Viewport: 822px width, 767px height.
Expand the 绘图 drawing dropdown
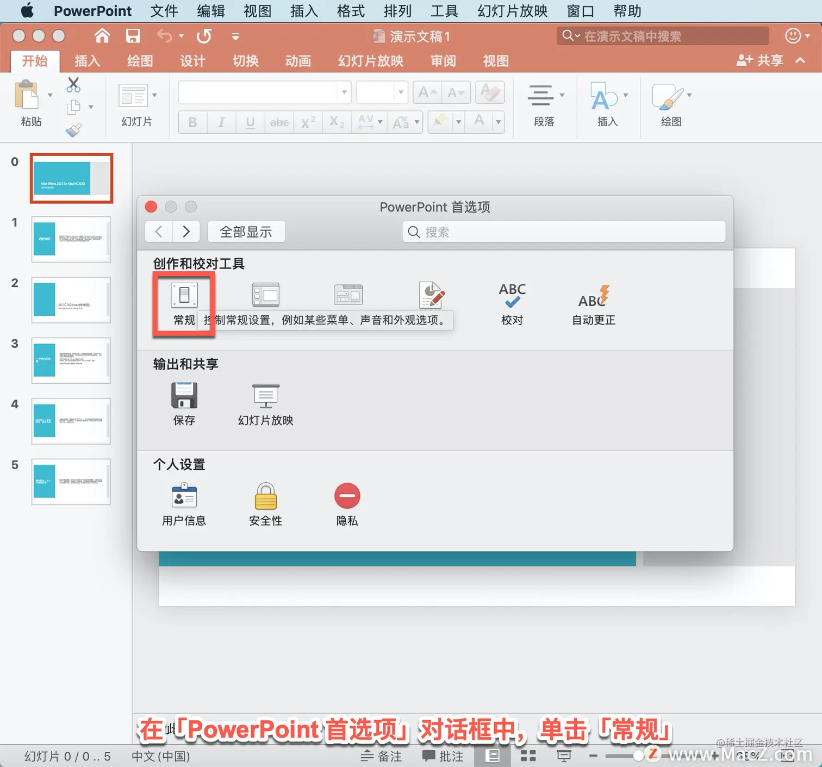pos(689,95)
